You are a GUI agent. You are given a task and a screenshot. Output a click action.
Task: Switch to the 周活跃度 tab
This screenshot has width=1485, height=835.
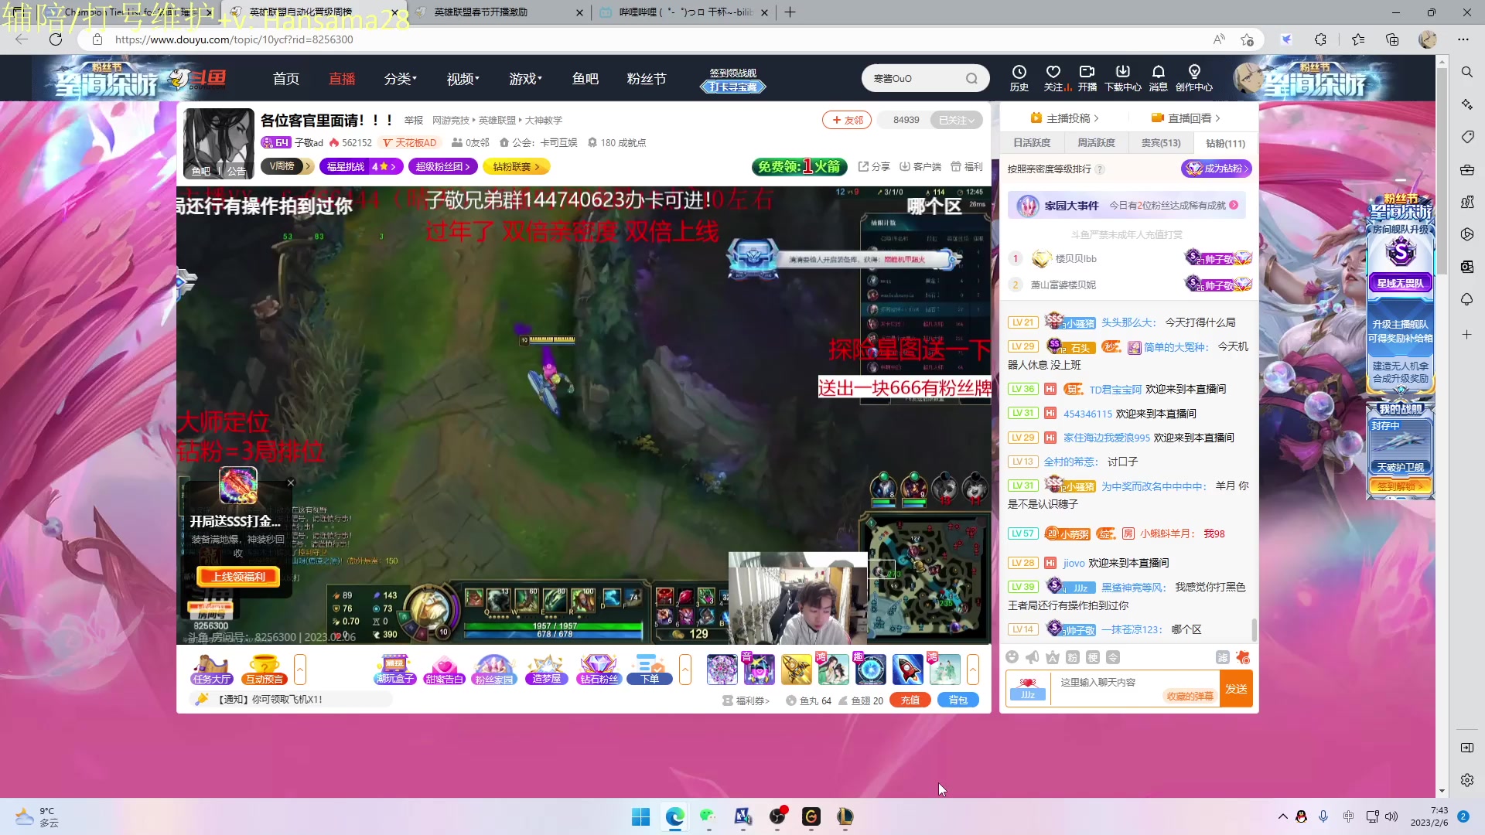pyautogui.click(x=1097, y=143)
